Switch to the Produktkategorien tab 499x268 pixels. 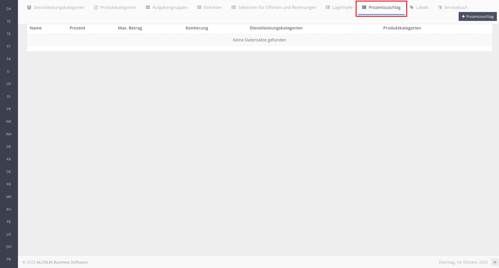[x=115, y=7]
